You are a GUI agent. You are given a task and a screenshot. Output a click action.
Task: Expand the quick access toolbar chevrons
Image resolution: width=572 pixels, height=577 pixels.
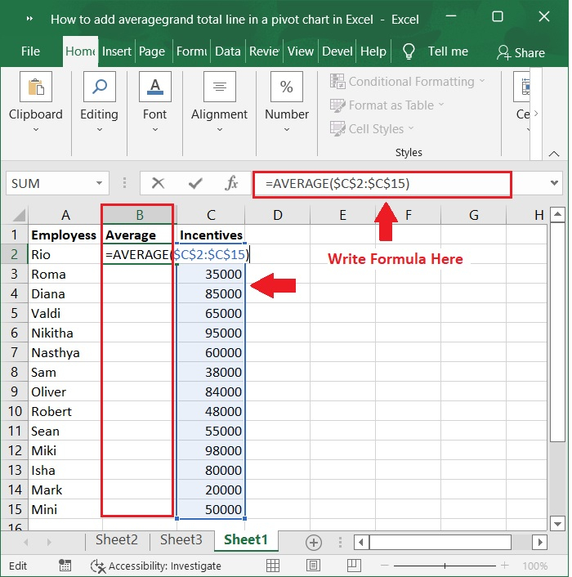coord(29,19)
